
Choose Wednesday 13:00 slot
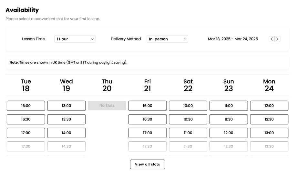(67, 106)
